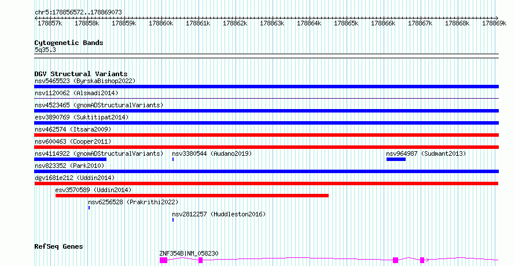Click the 178867k ruler position
Viewport: 515px width, 266px height.
tap(420, 24)
